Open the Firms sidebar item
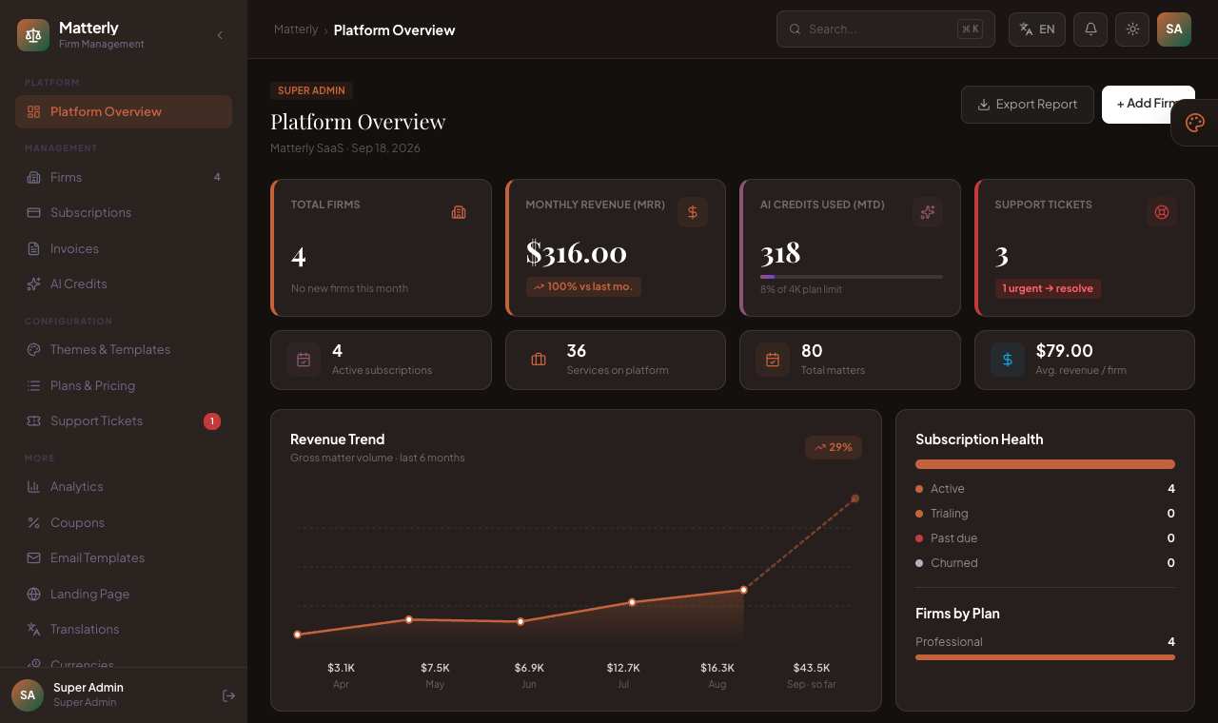1218x723 pixels. click(x=124, y=177)
